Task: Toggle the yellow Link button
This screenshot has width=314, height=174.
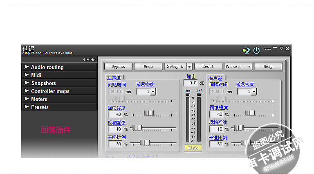Action: click(x=193, y=148)
